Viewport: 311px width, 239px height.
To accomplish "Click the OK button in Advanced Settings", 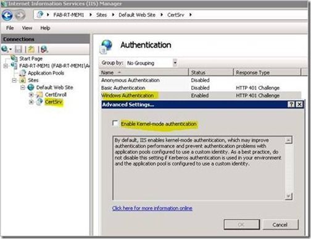I will pos(242,224).
